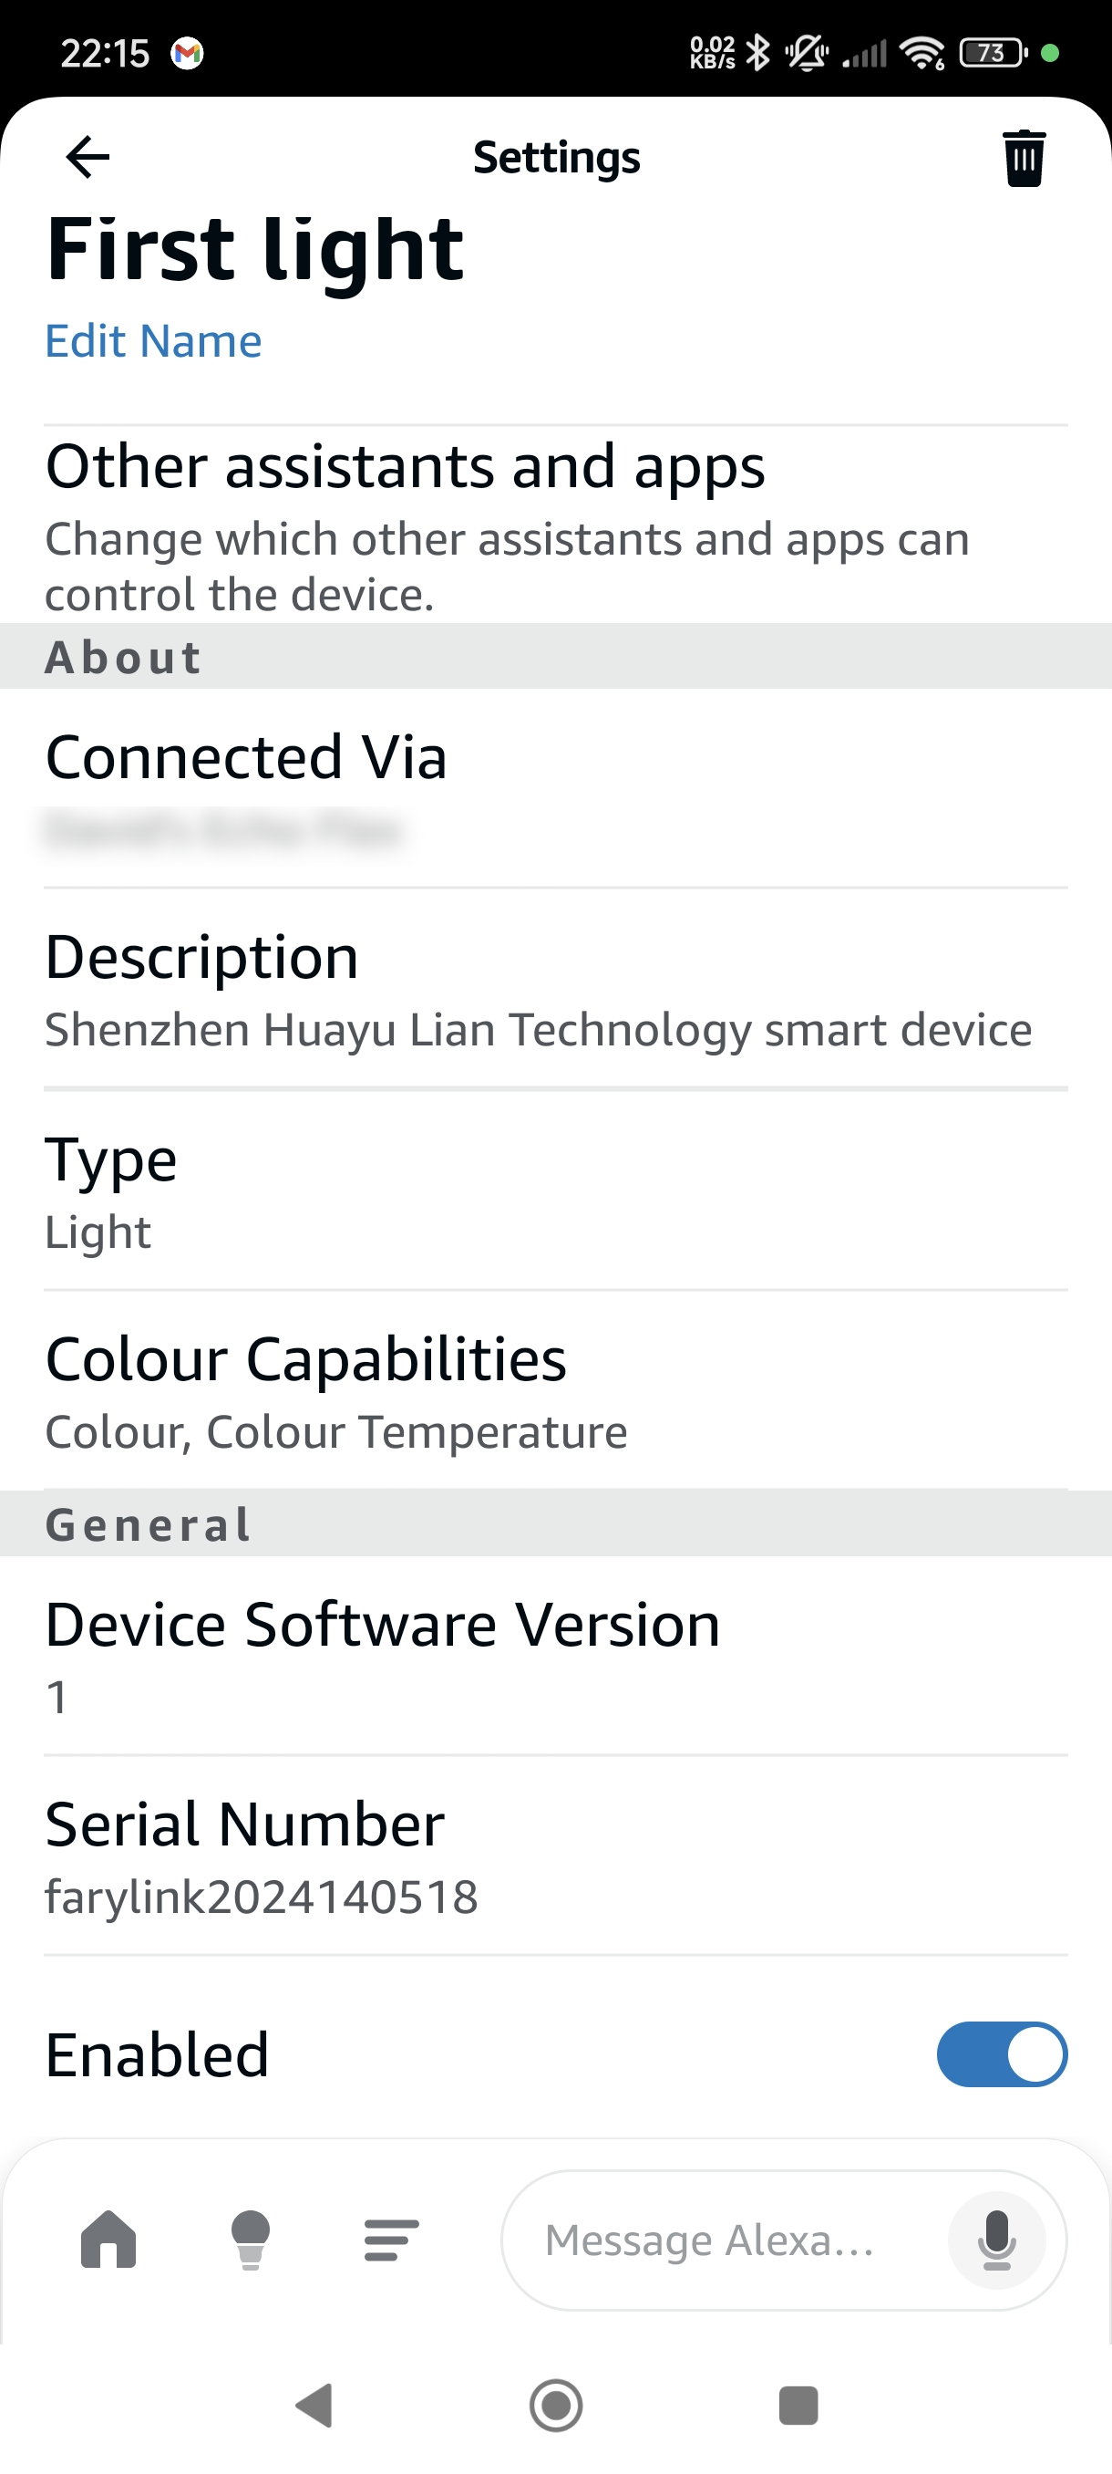The image size is (1112, 2474).
Task: Open the Connected Via entry
Action: coord(555,787)
